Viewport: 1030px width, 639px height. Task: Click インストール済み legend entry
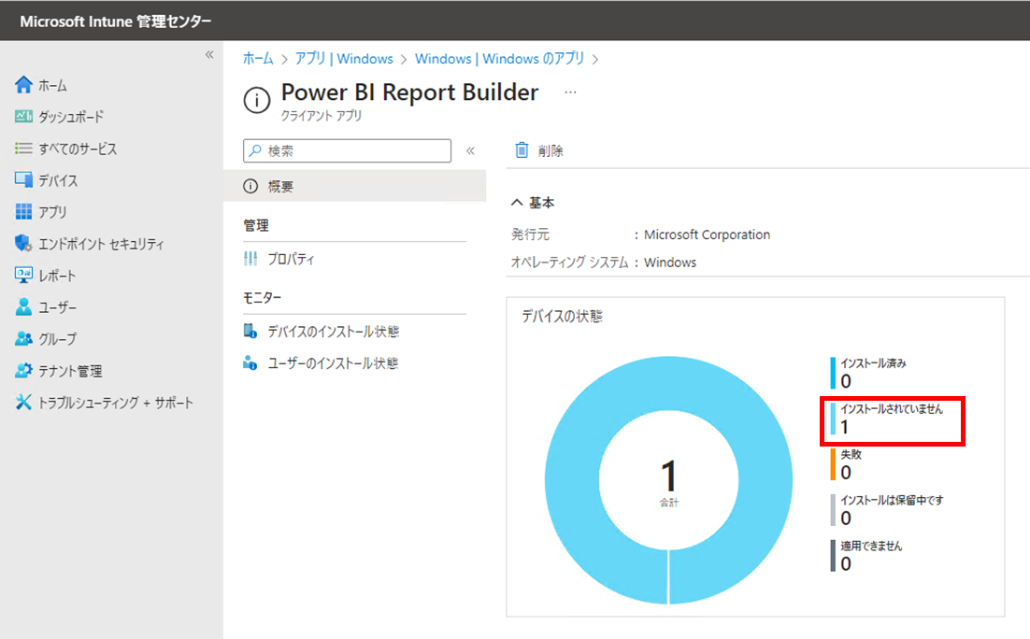coord(868,373)
